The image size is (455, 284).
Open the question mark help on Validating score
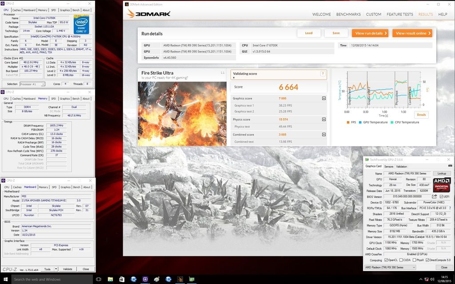click(323, 74)
